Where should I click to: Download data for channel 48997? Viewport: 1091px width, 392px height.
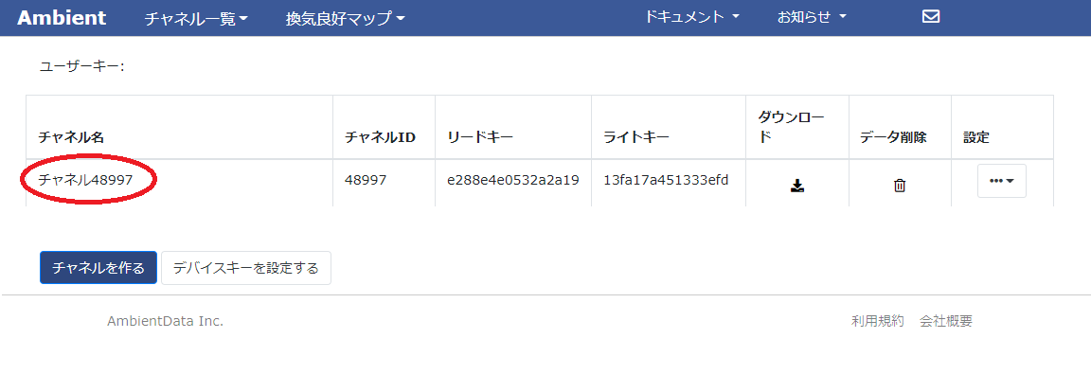coord(797,186)
